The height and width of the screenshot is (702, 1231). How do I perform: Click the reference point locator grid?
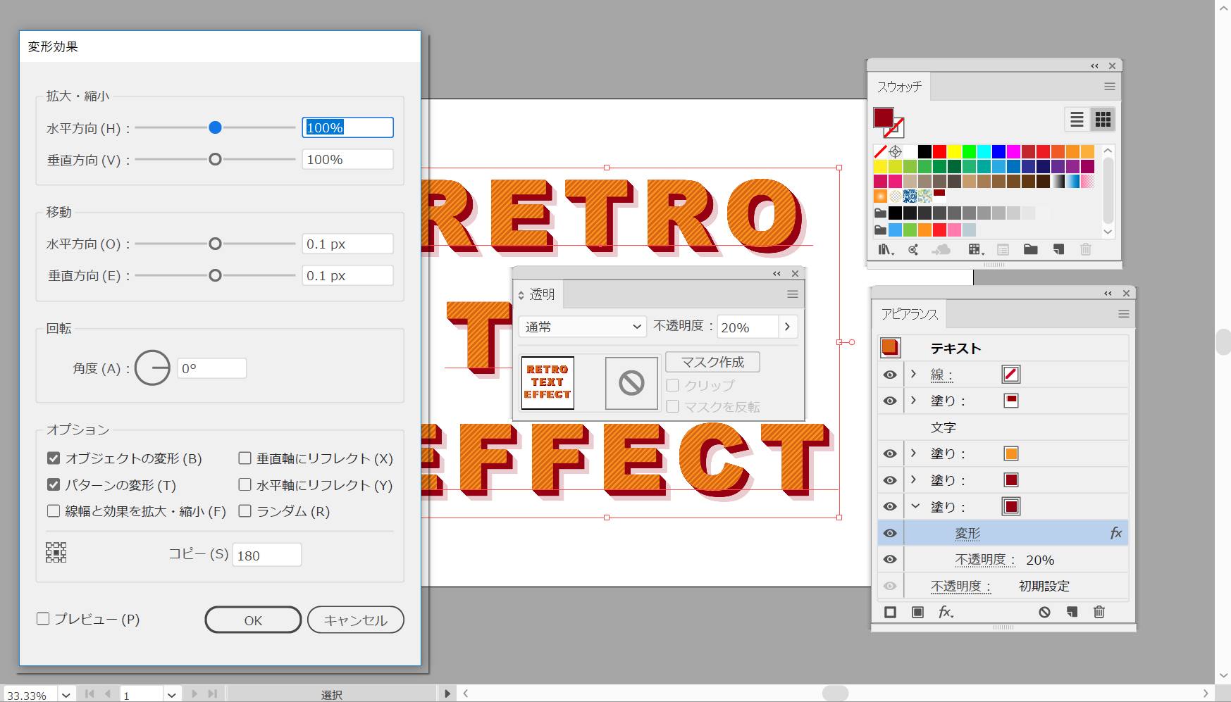click(56, 553)
